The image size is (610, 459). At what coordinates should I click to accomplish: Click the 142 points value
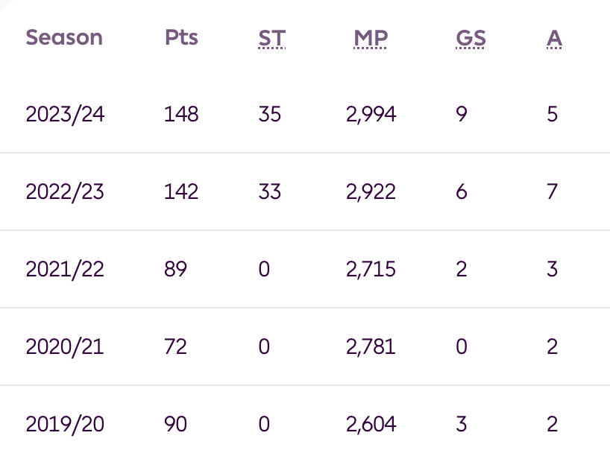181,191
